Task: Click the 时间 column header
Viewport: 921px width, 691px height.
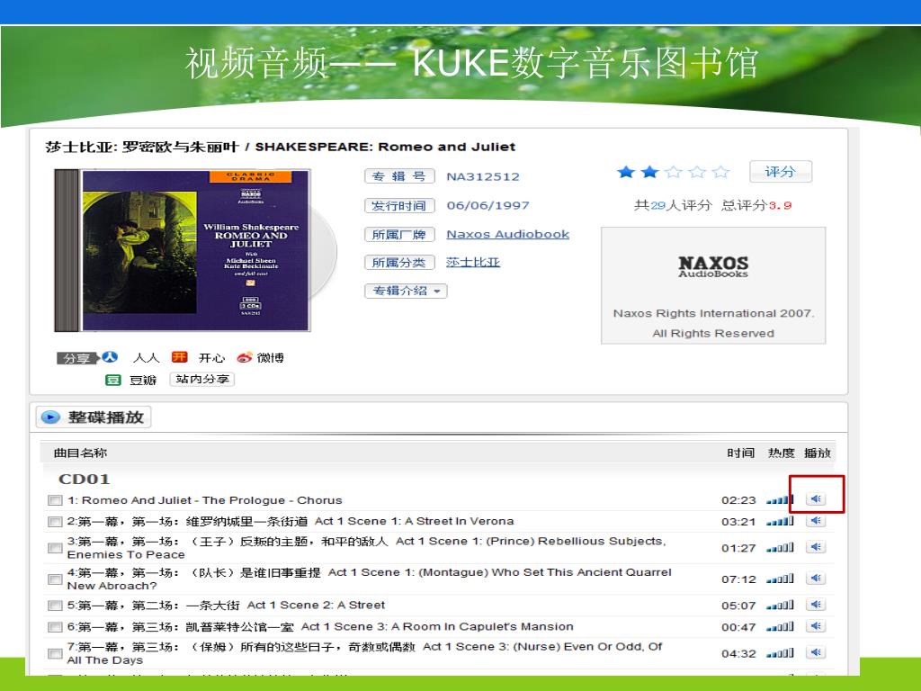Action: pyautogui.click(x=741, y=453)
